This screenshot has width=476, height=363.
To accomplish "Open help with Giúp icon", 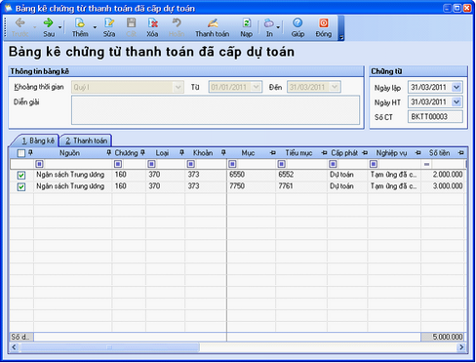I will coord(297,22).
